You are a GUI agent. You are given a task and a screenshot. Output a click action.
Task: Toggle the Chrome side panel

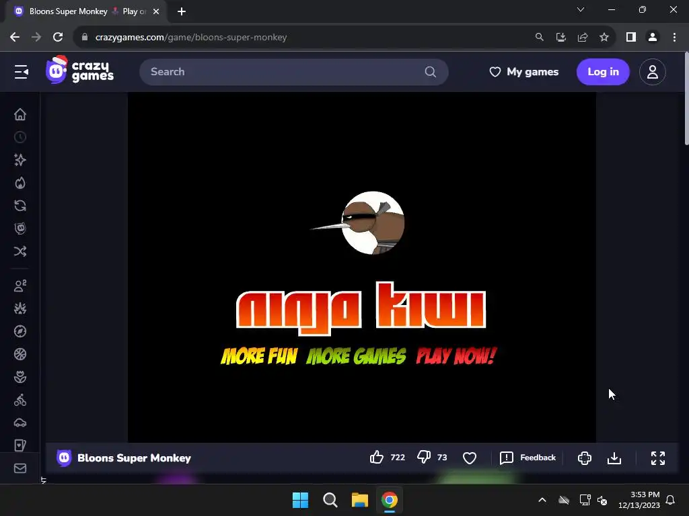pyautogui.click(x=631, y=38)
